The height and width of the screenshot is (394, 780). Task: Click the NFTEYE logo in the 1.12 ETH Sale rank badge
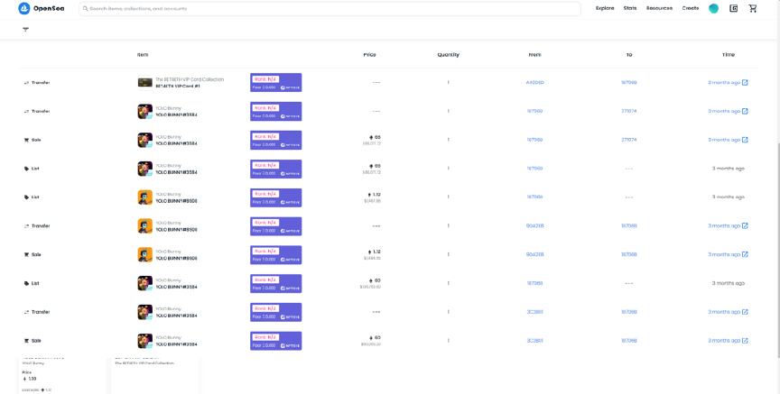pos(290,260)
